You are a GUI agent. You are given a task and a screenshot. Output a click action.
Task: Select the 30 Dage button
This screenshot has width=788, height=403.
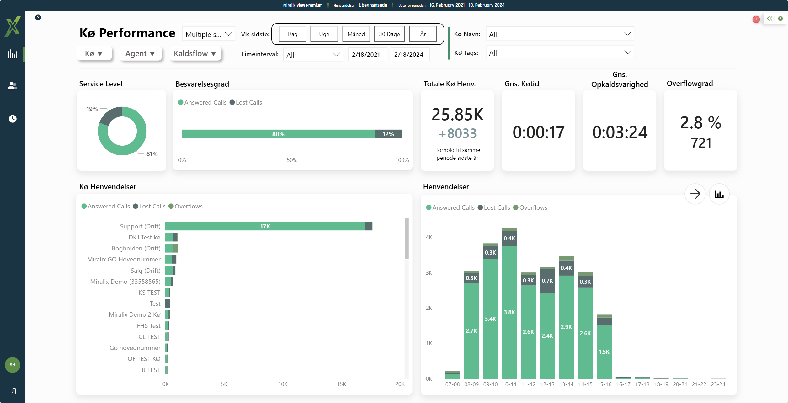(389, 34)
